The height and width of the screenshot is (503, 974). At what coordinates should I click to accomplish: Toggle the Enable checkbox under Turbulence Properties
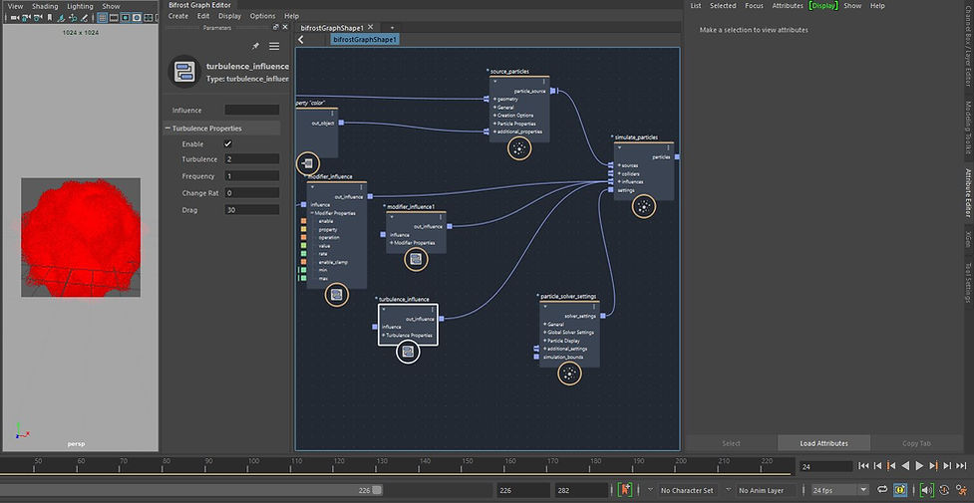tap(228, 143)
